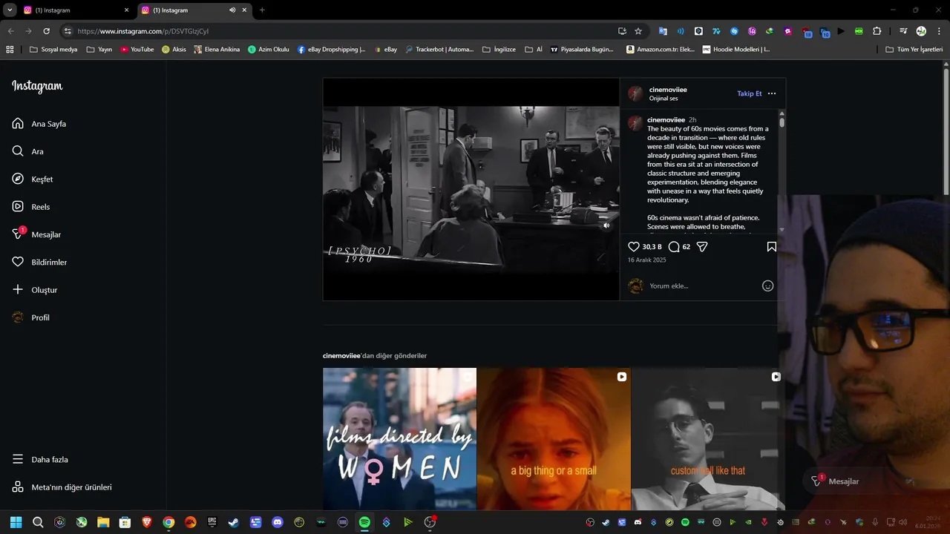950x534 pixels.
Task: Open File Explorer from the taskbar
Action: pyautogui.click(x=103, y=522)
